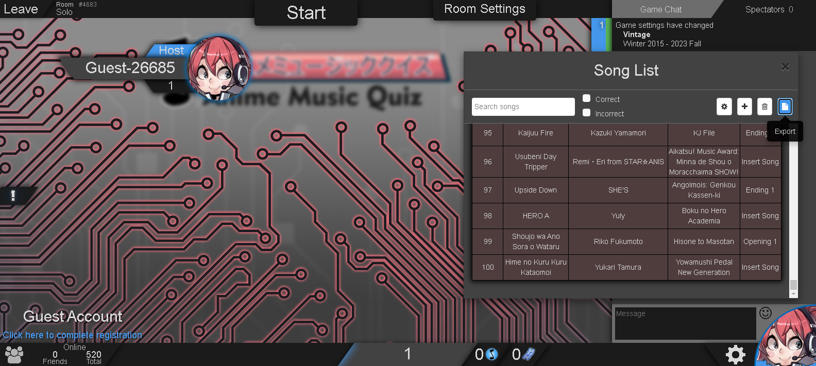Select song row Kaijuu Fire
Image resolution: width=816 pixels, height=366 pixels.
click(x=536, y=133)
